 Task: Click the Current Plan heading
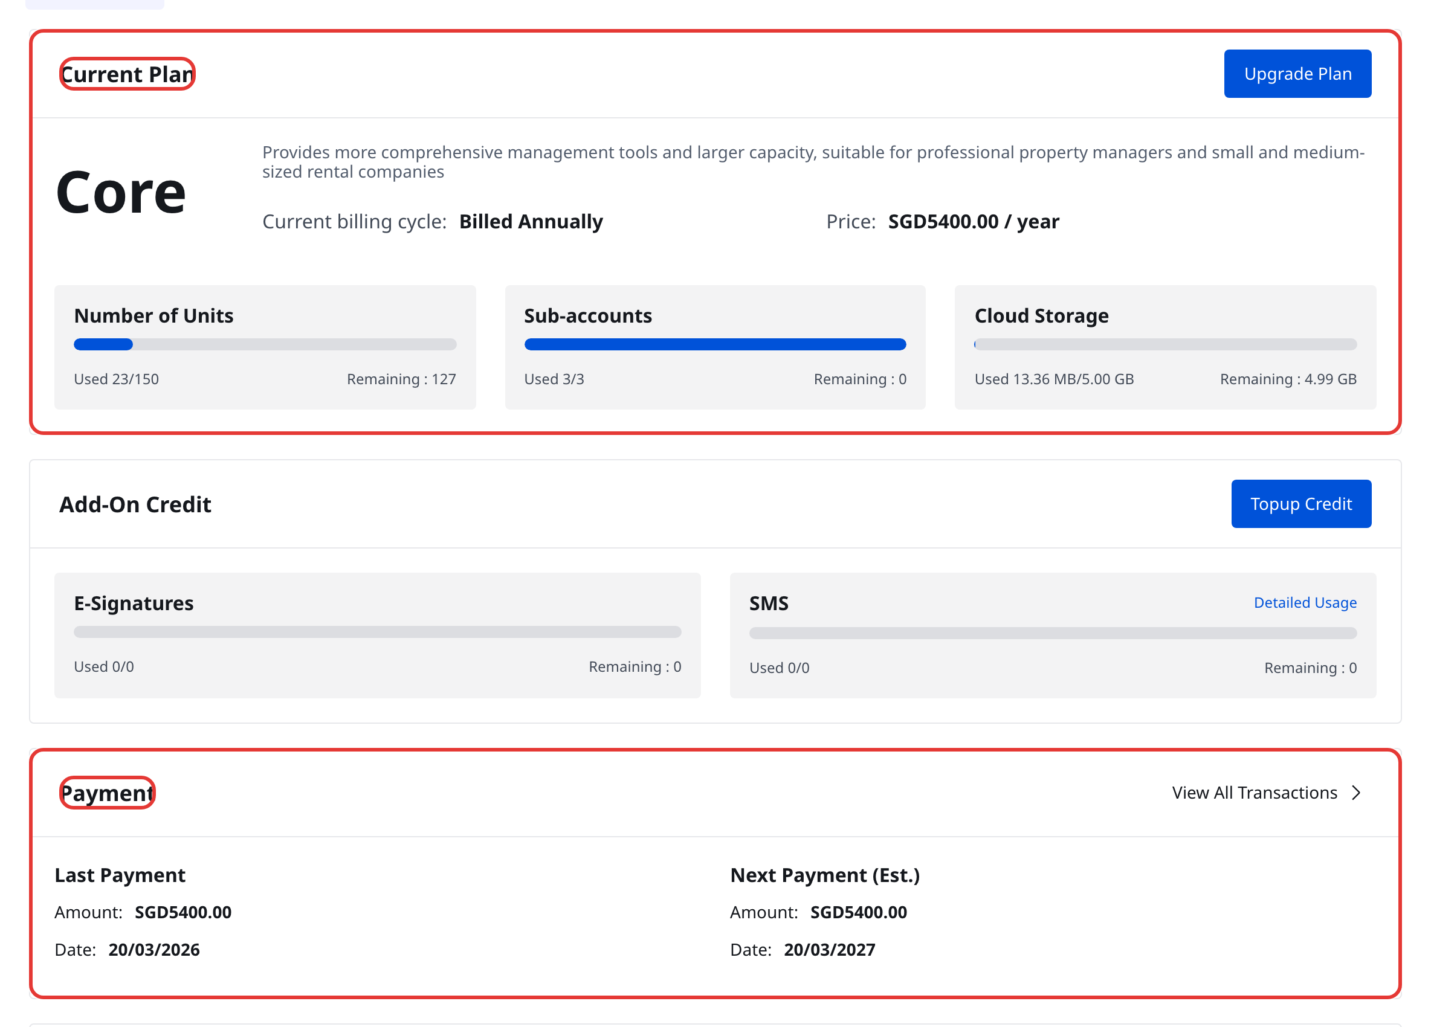(x=128, y=74)
